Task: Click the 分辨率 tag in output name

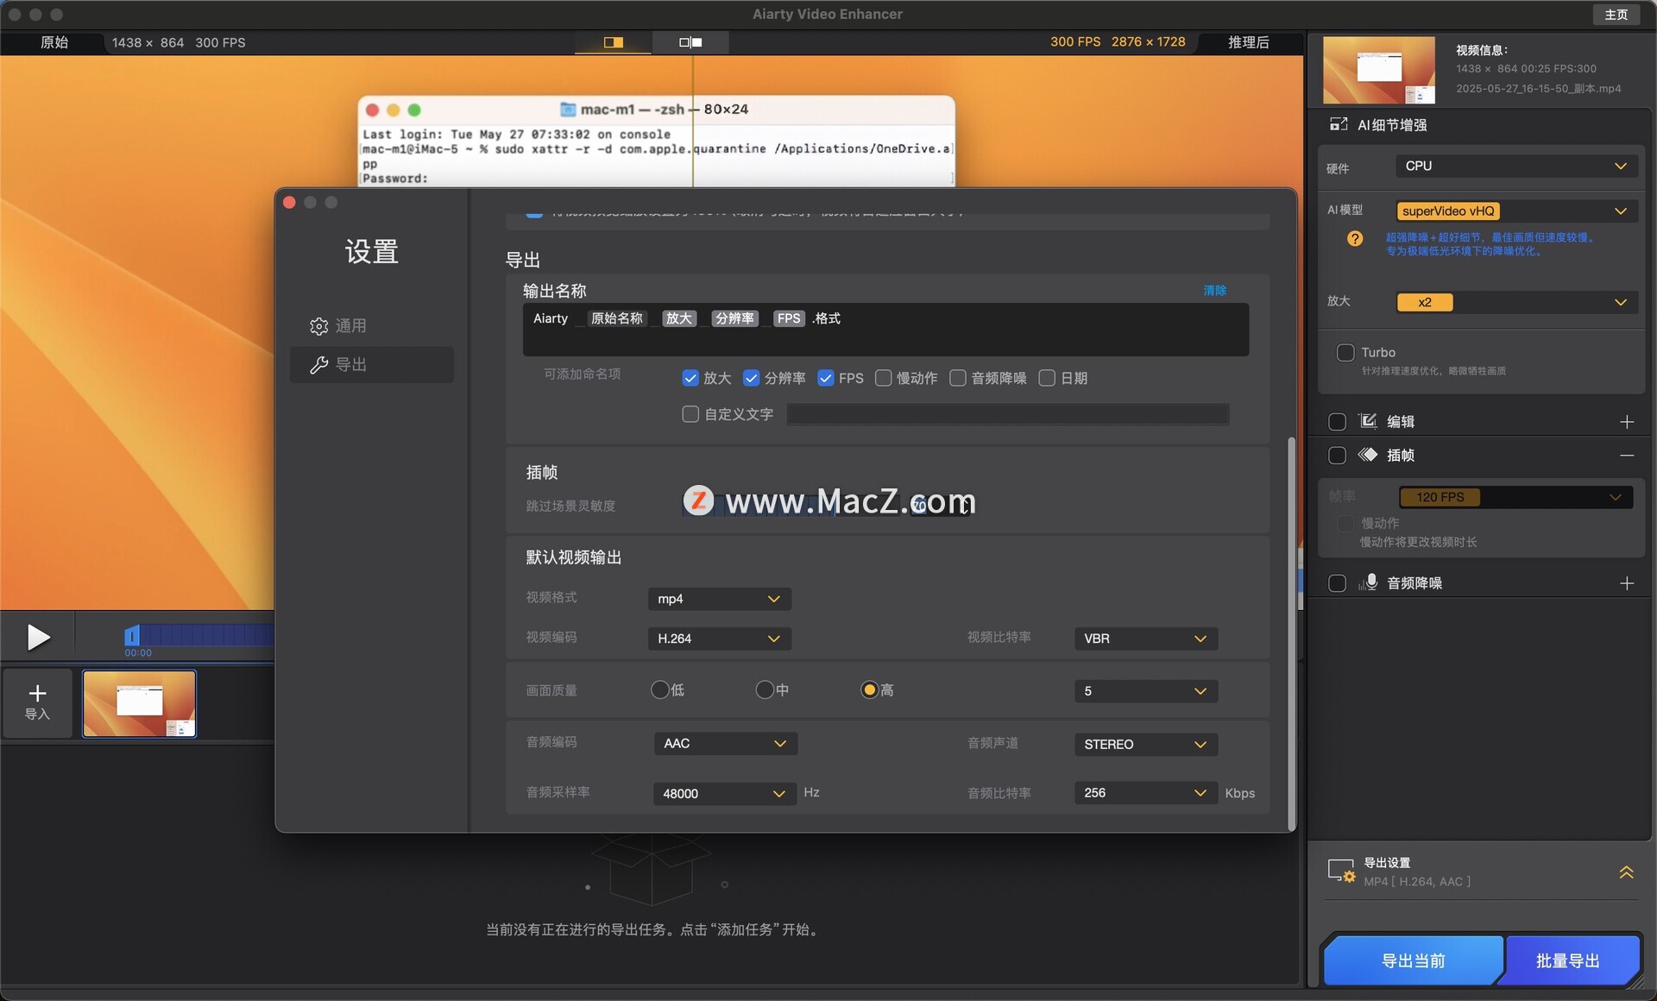Action: (x=734, y=318)
